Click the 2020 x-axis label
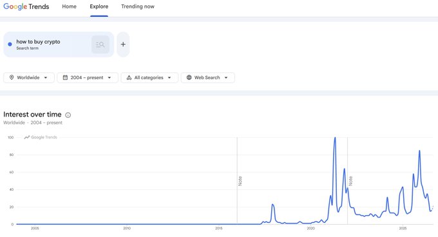The image size is (438, 237). pyautogui.click(x=310, y=229)
